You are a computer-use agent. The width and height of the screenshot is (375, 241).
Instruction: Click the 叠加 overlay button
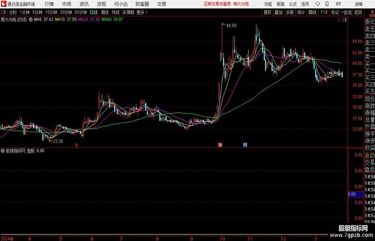click(x=279, y=12)
